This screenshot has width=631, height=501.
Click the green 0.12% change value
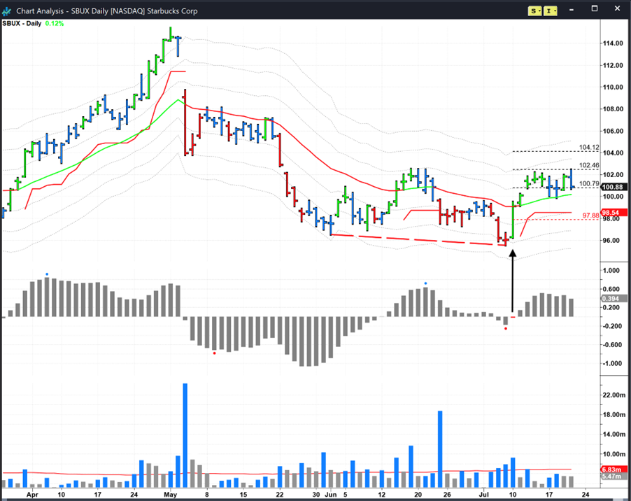click(x=55, y=23)
